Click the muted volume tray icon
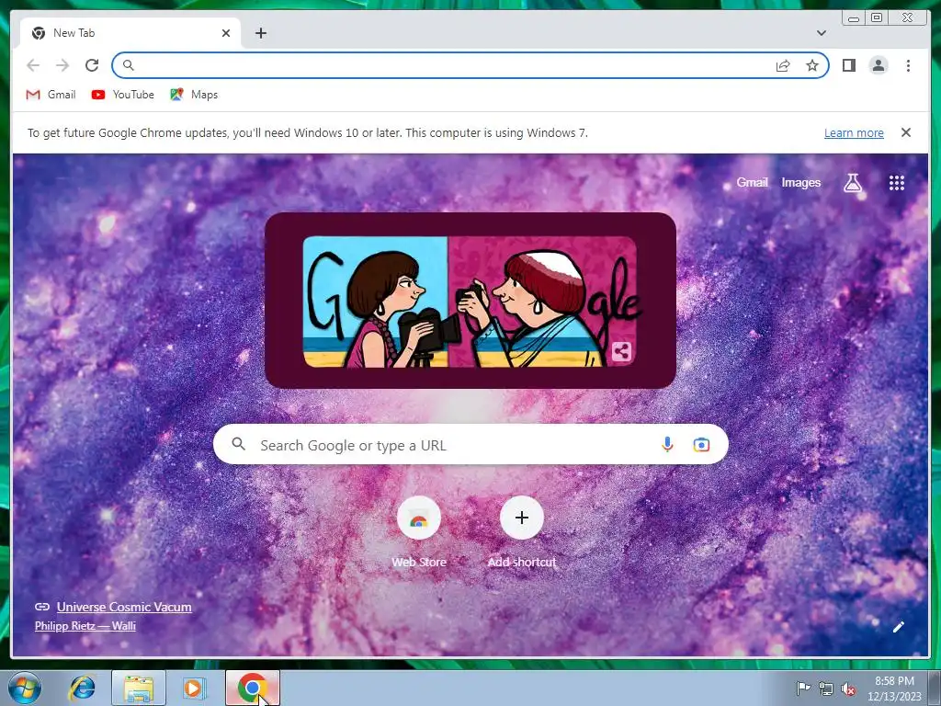 848,689
